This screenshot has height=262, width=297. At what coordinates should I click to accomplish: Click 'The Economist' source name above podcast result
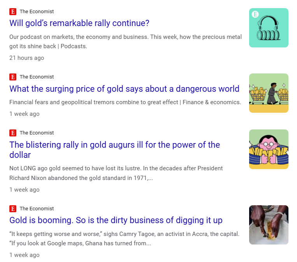click(37, 12)
